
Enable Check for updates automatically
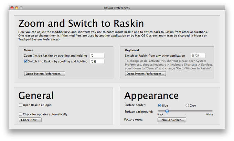click(20, 114)
